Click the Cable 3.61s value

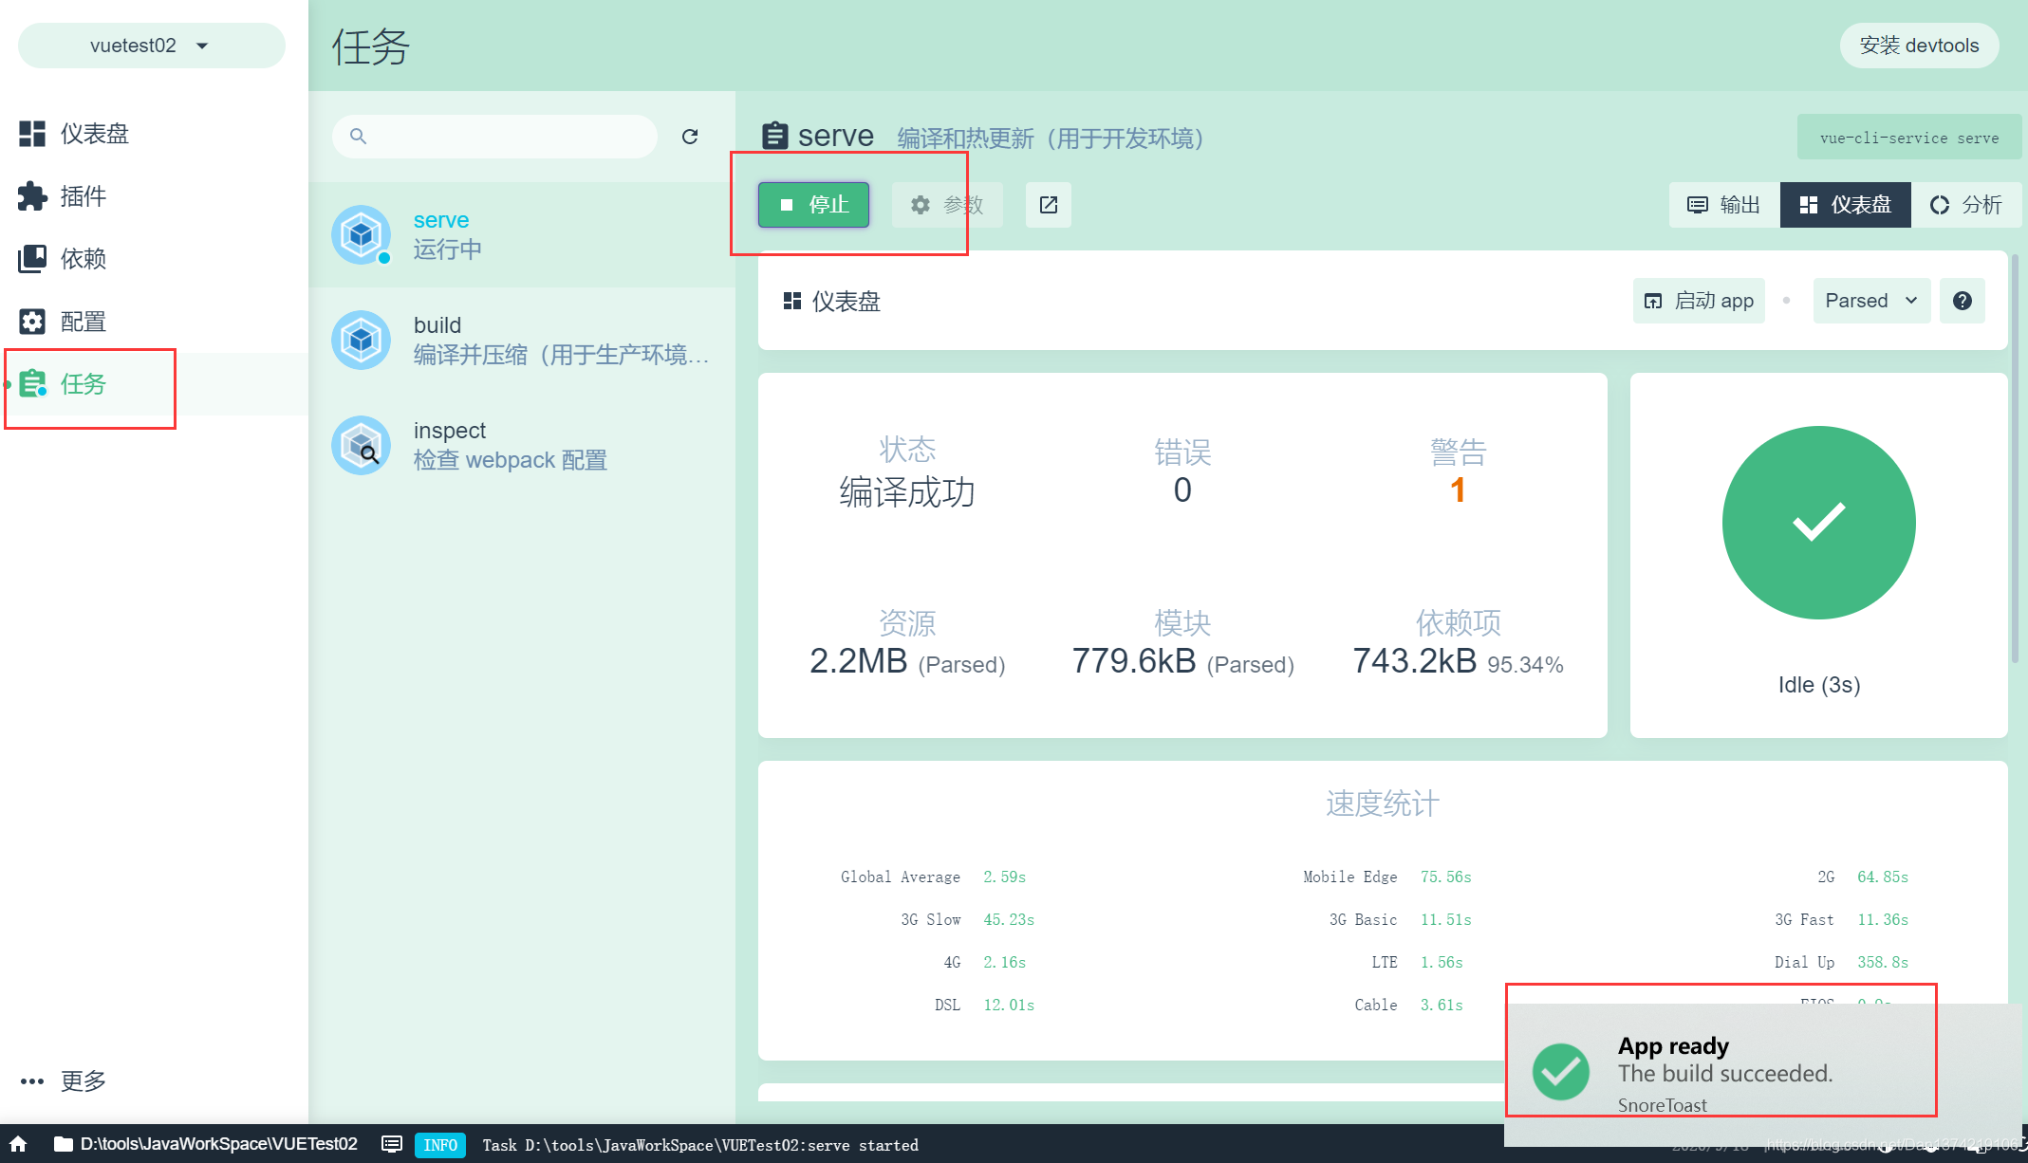(1442, 1005)
